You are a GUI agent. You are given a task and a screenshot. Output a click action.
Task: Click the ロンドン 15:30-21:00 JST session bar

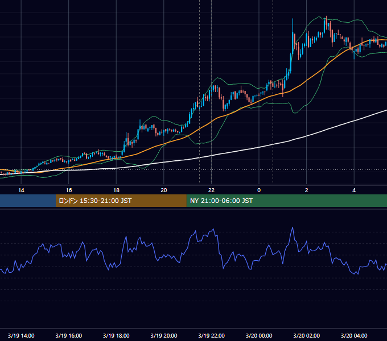click(x=121, y=201)
